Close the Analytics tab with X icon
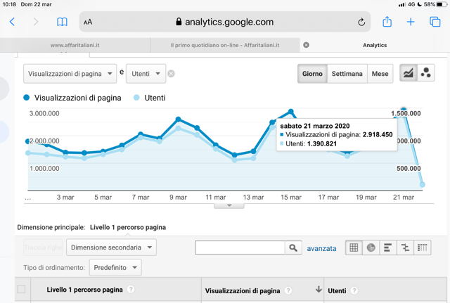The image size is (450, 303). tap(307, 45)
